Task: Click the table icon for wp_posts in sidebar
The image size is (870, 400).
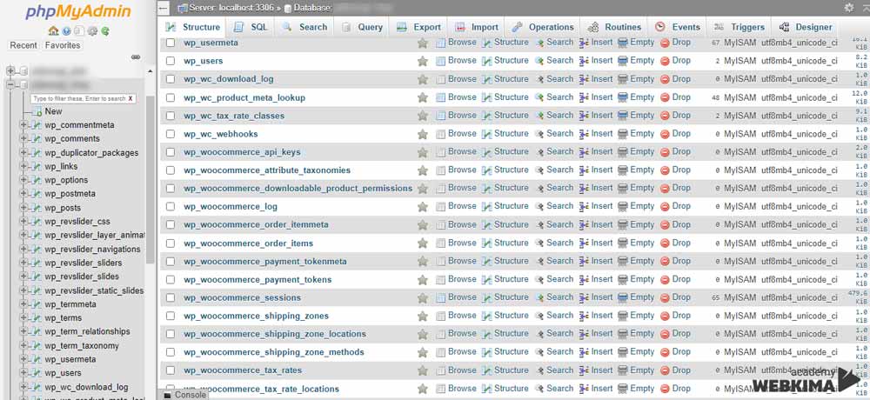Action: (37, 208)
